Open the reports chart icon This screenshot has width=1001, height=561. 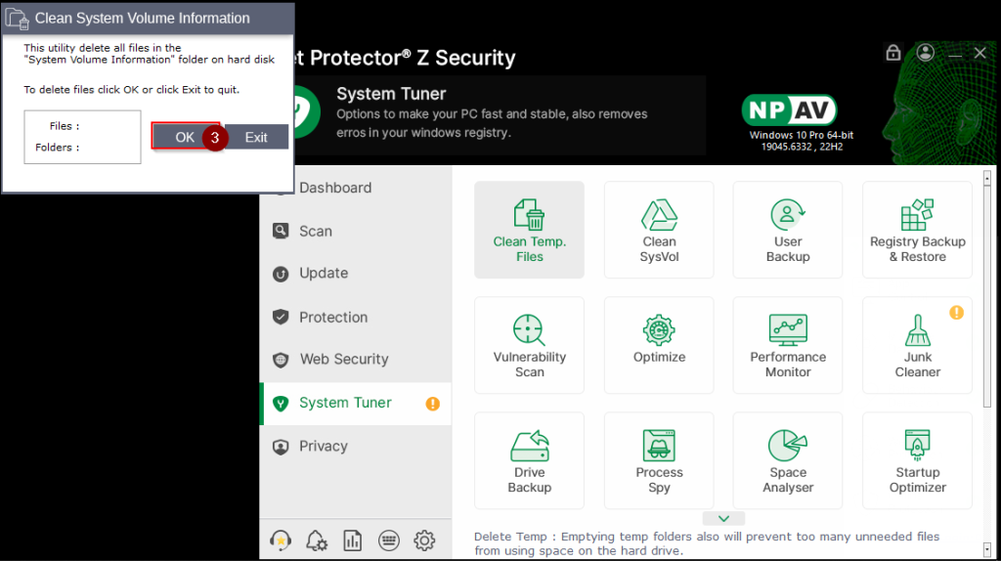353,539
